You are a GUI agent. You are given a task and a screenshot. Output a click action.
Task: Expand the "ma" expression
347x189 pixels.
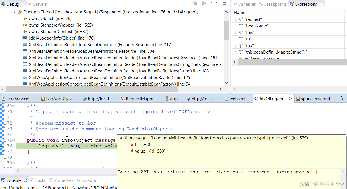pyautogui.click(x=236, y=46)
